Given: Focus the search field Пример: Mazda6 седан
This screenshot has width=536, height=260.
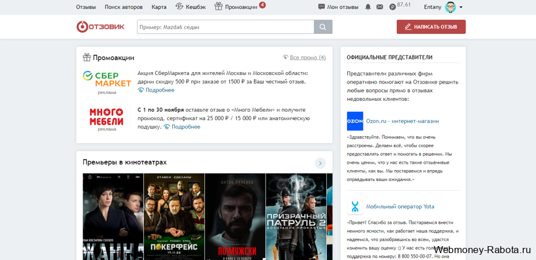Looking at the screenshot, I should click(225, 27).
